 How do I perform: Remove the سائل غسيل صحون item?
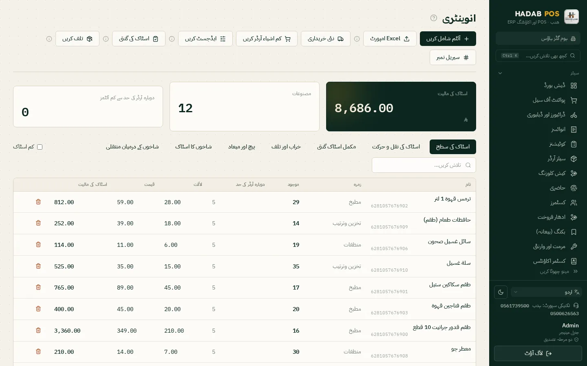(38, 244)
